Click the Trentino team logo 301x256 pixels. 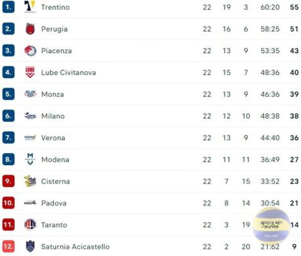point(30,6)
